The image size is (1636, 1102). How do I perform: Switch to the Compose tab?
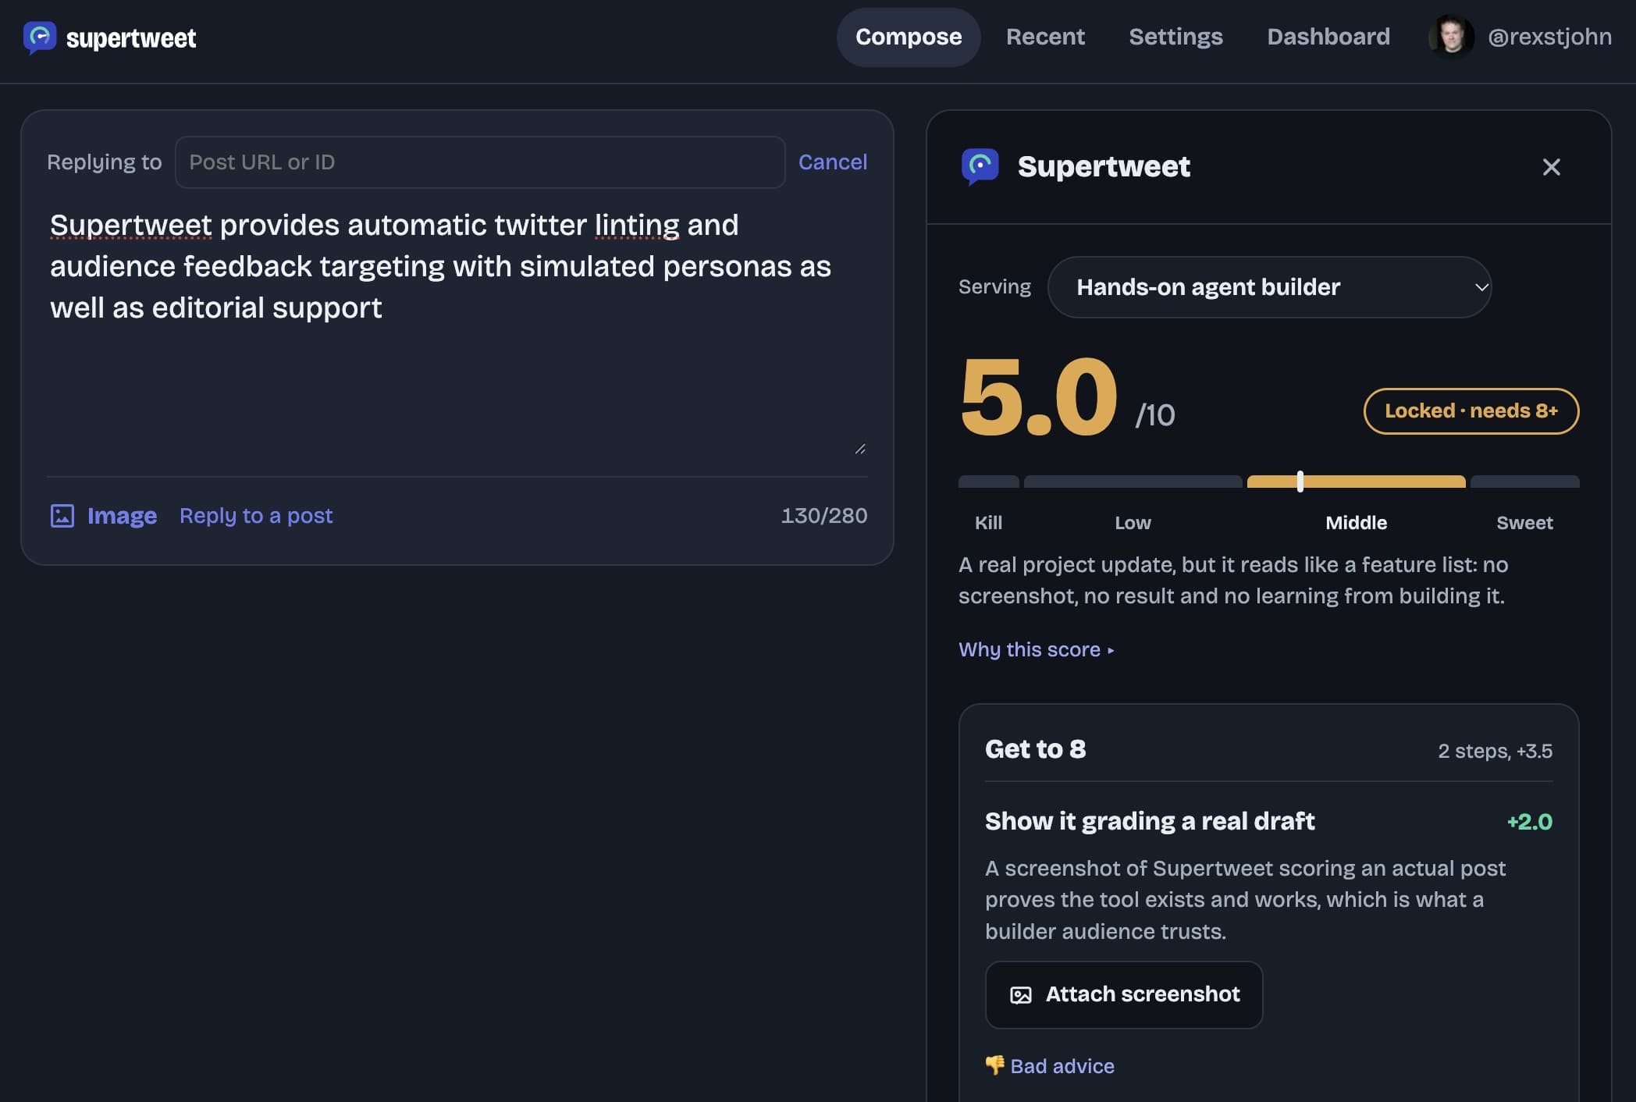tap(909, 37)
